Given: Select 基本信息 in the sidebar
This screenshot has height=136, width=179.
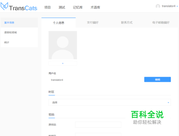Looking at the screenshot, I should (19, 22).
